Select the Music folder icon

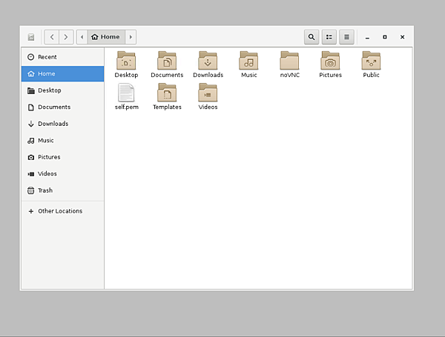249,61
